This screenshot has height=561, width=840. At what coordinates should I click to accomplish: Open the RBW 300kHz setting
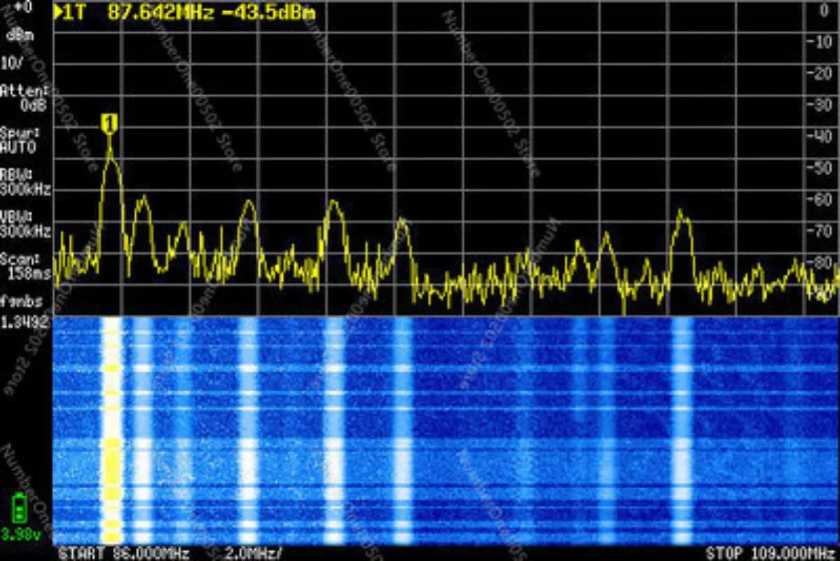[x=25, y=182]
